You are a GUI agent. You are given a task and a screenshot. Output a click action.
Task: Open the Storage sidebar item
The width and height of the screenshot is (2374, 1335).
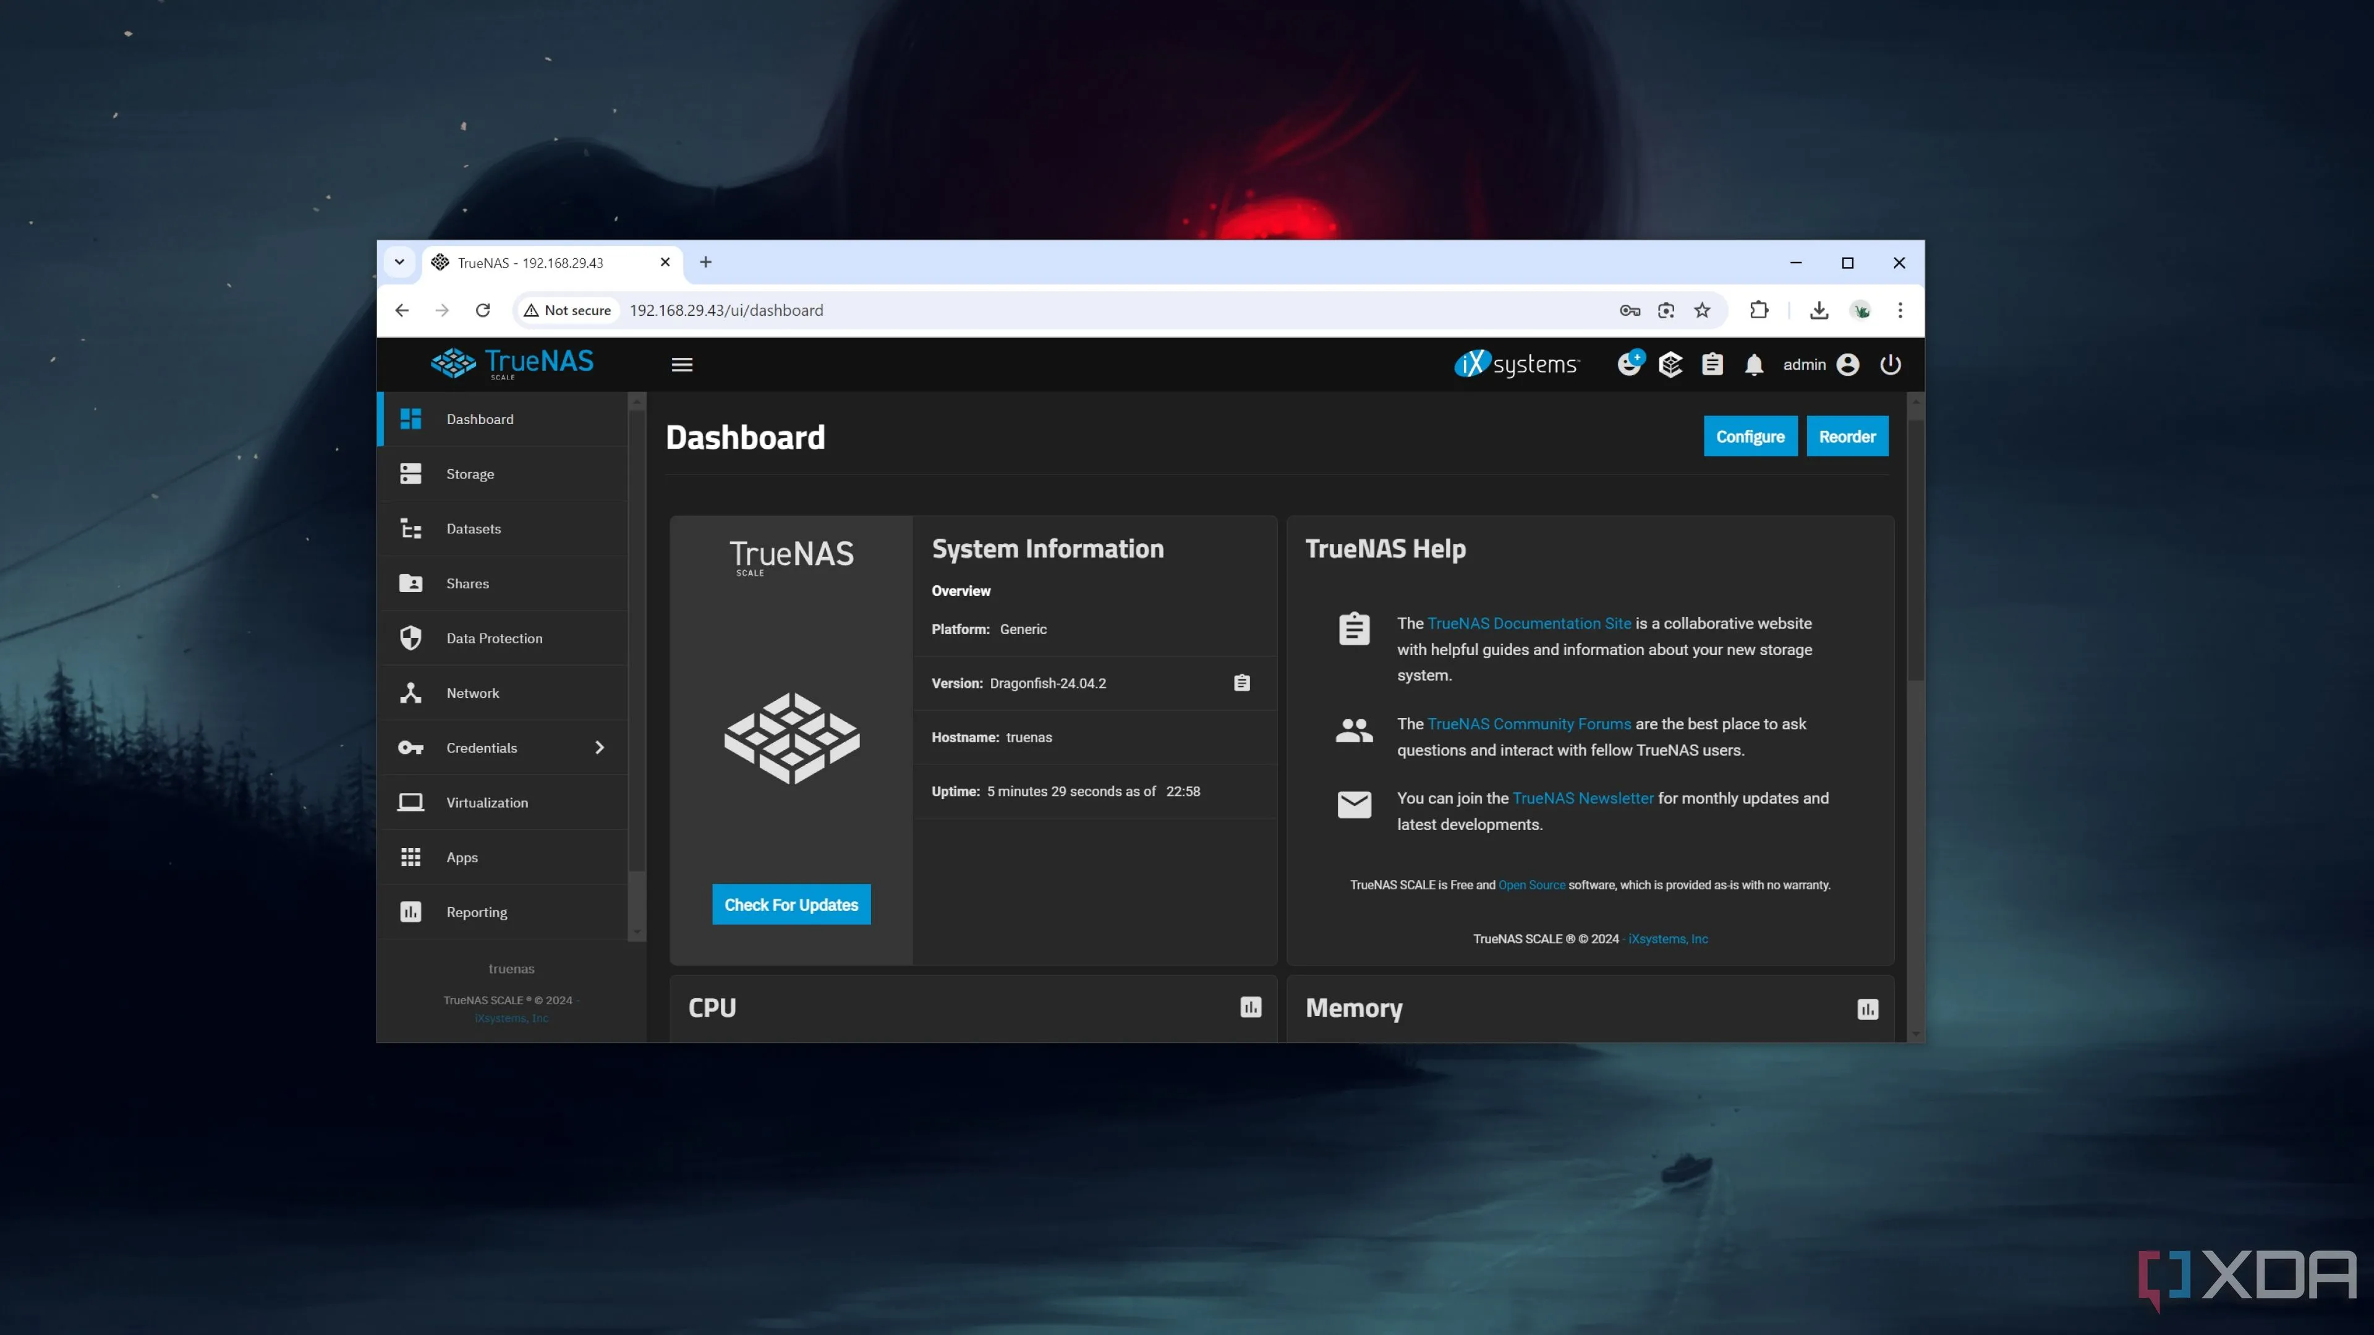[503, 473]
